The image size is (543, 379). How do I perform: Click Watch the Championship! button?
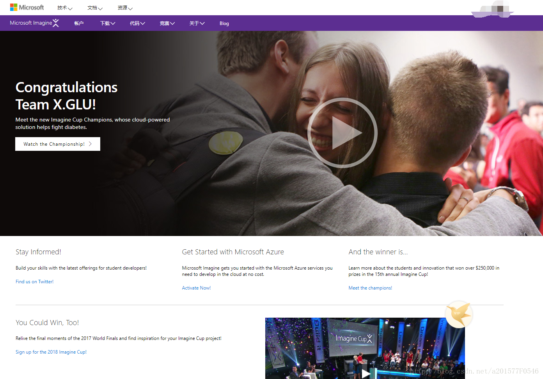(58, 144)
